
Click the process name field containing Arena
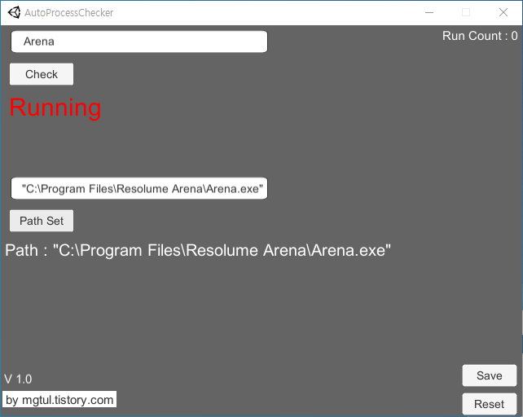click(139, 42)
